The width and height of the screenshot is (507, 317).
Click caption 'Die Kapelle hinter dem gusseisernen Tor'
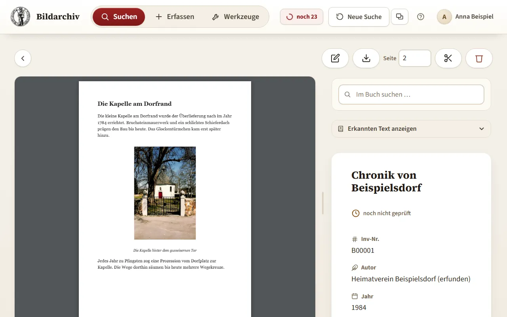click(x=165, y=250)
